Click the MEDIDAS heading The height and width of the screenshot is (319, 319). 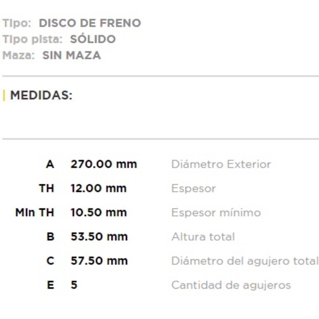(x=41, y=95)
